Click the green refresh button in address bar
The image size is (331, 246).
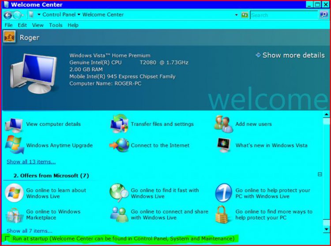[x=244, y=15]
